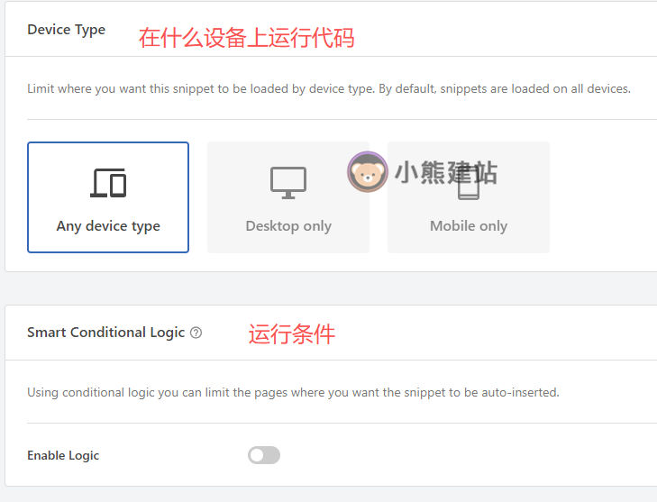Select the Any device type card
657x502 pixels.
[108, 197]
